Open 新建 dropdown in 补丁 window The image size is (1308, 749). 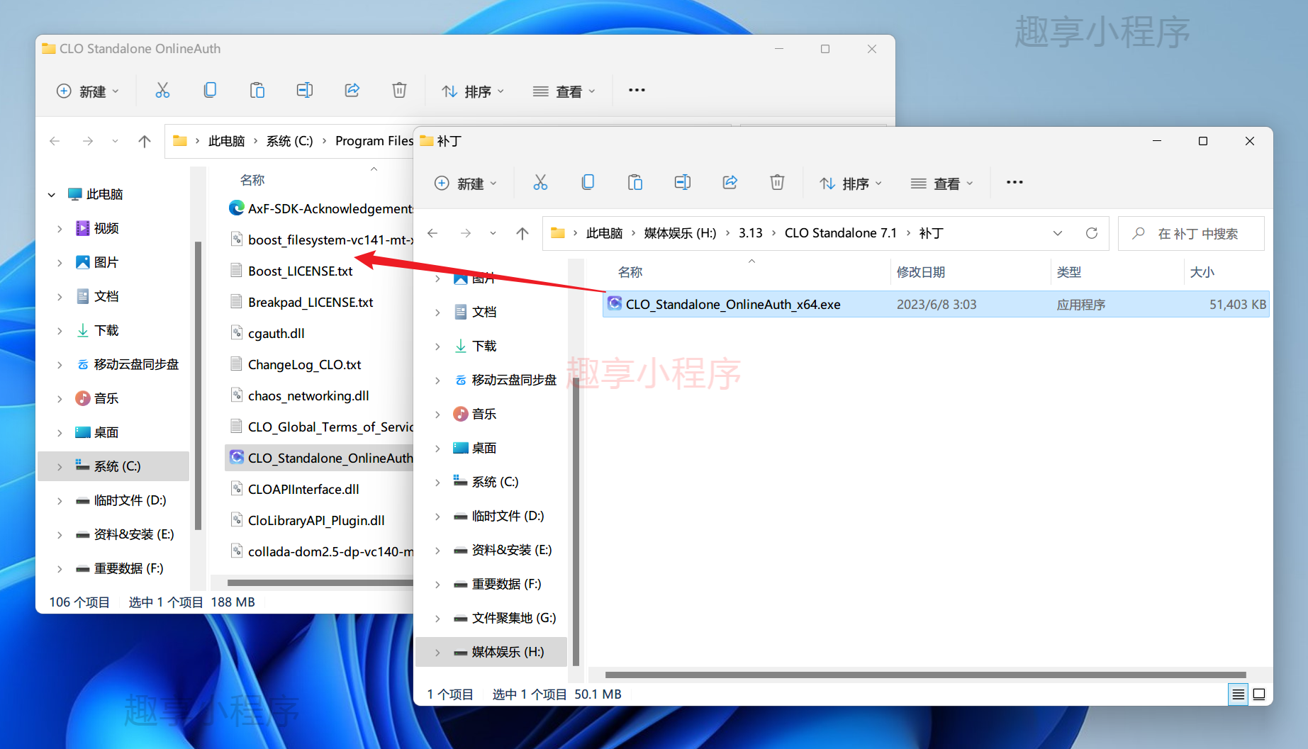(465, 184)
